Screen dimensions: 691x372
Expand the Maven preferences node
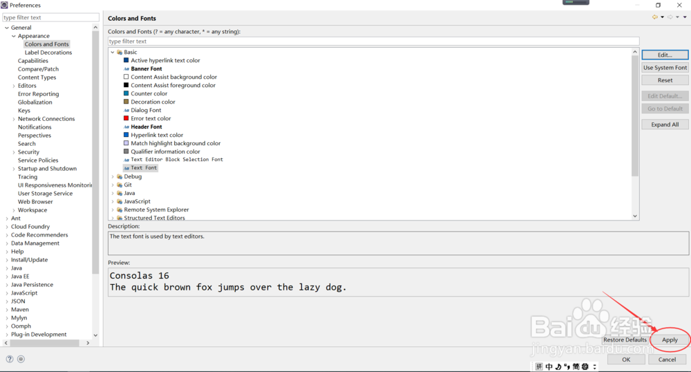(7, 309)
